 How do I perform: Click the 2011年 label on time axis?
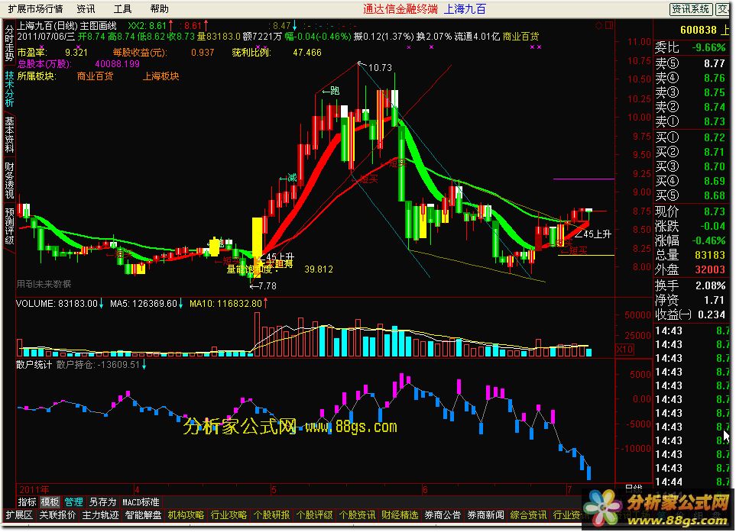[34, 489]
